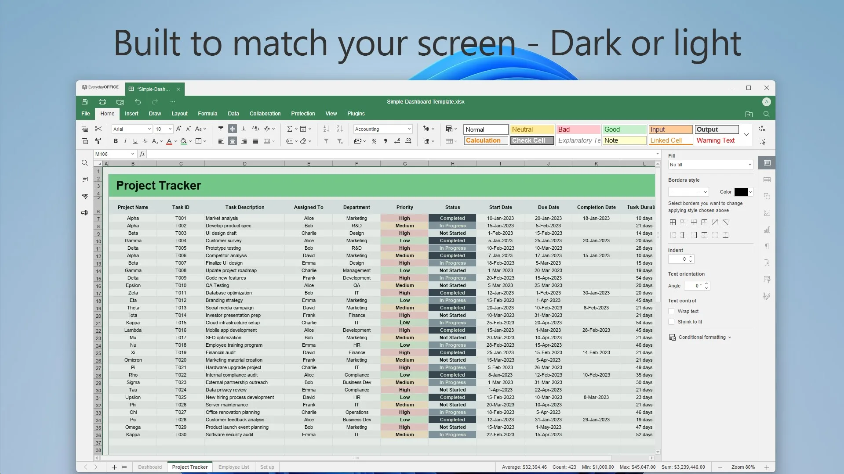Enable the Wrap text checkbox
This screenshot has height=474, width=844.
(x=671, y=311)
